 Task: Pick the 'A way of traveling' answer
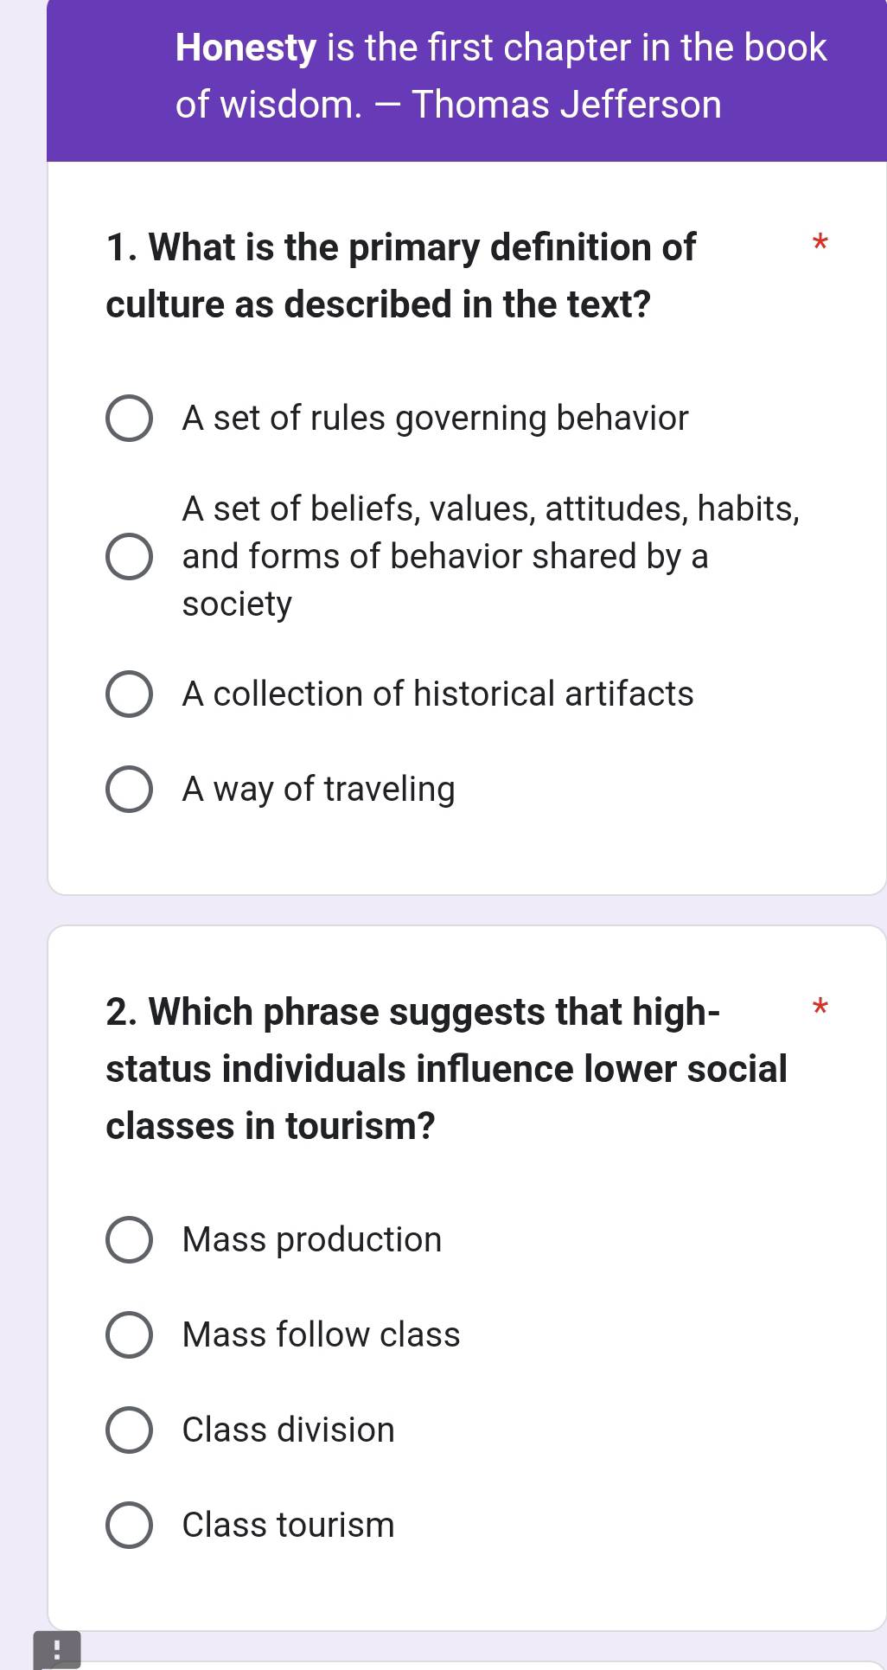pos(130,790)
